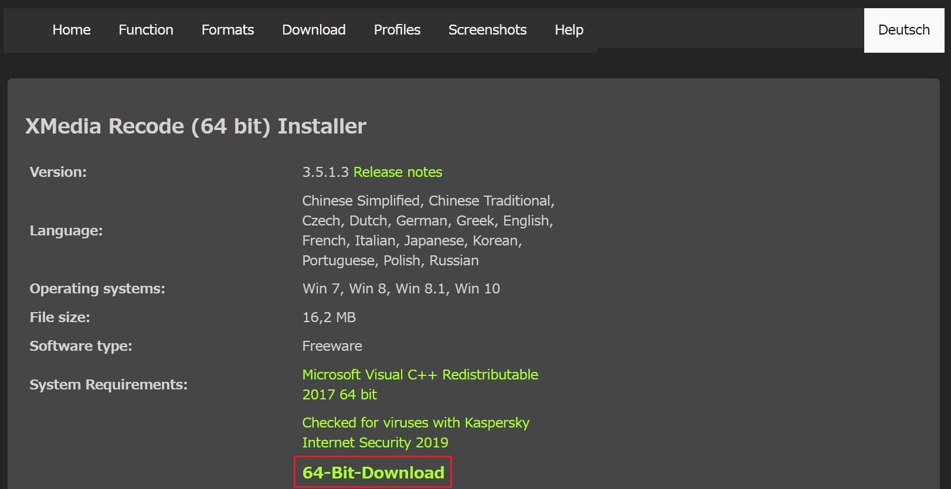The height and width of the screenshot is (489, 951).
Task: Start the 64-Bit-Download
Action: [x=373, y=473]
